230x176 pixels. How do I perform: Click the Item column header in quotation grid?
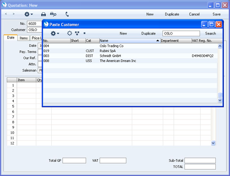27,80
